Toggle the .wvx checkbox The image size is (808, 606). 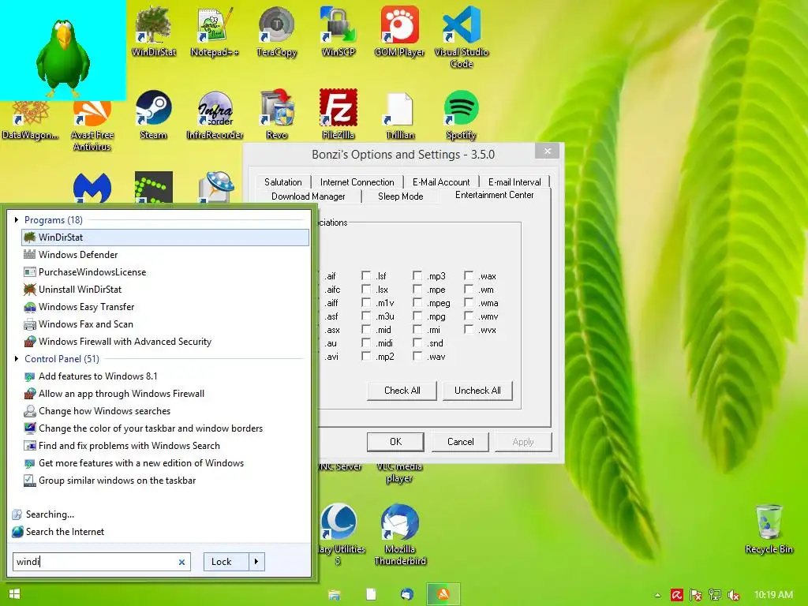point(469,329)
